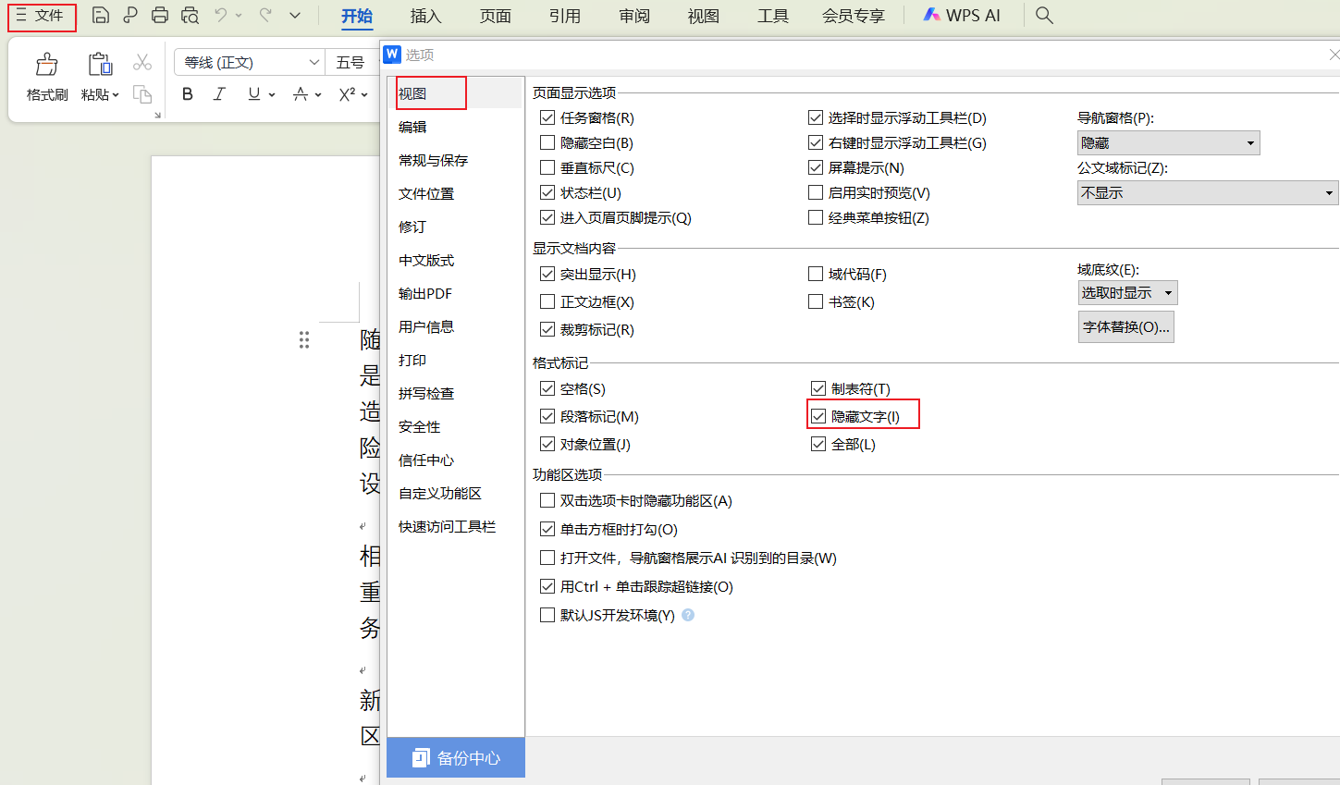Open 域底纹 dropdown showing 选取时显示

click(x=1128, y=292)
